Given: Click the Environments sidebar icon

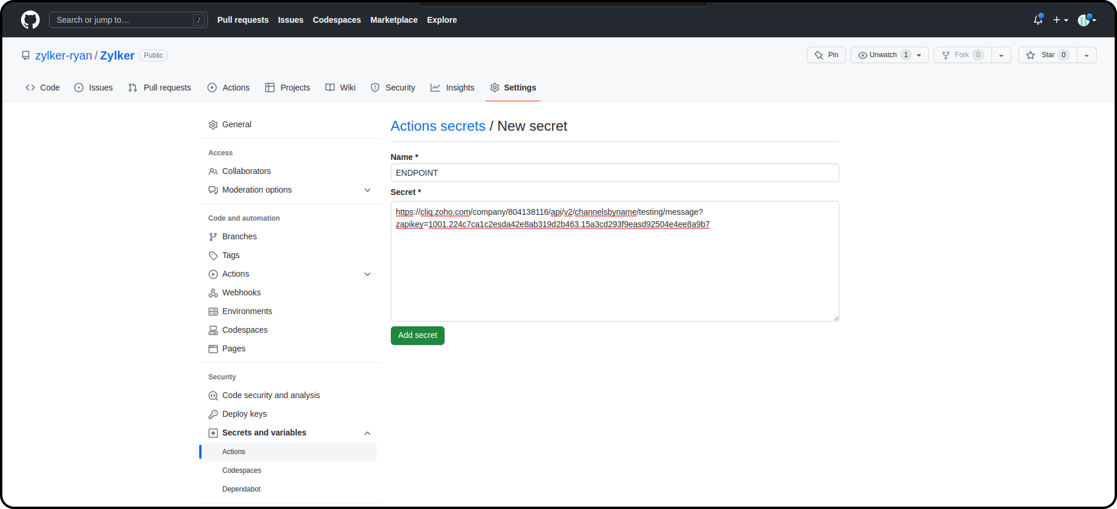Looking at the screenshot, I should (x=213, y=311).
